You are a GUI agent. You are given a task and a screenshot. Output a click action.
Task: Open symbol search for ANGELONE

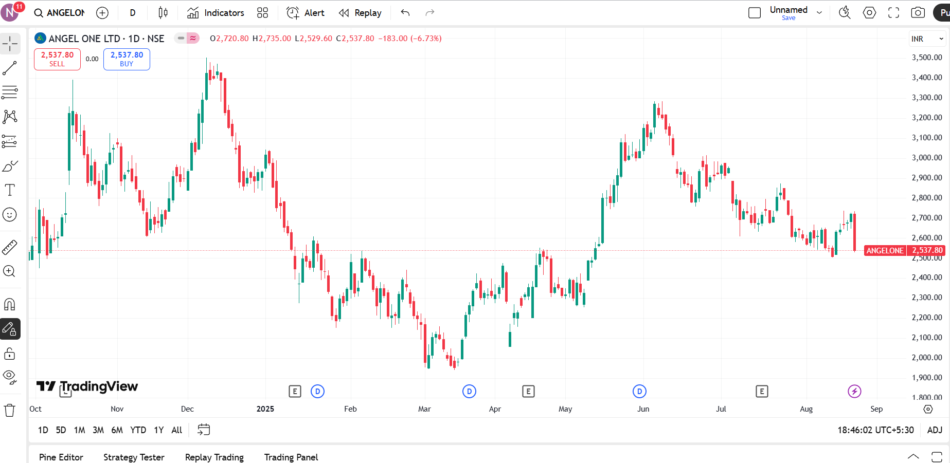[x=60, y=13]
